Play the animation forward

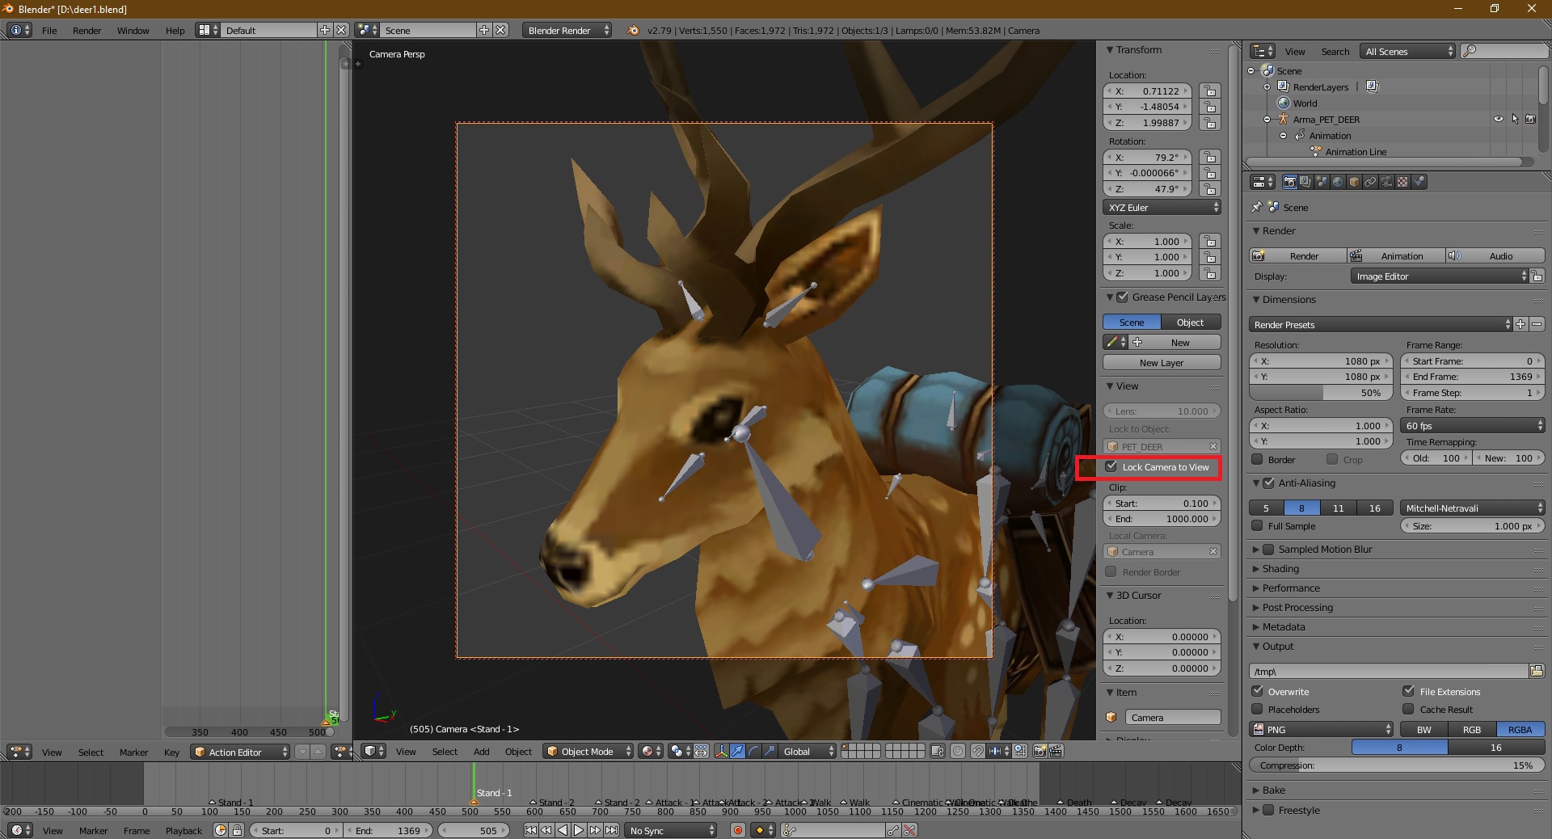[x=579, y=830]
